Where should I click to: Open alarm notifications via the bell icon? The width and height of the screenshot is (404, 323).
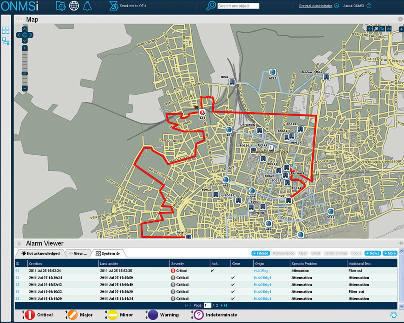[87, 6]
